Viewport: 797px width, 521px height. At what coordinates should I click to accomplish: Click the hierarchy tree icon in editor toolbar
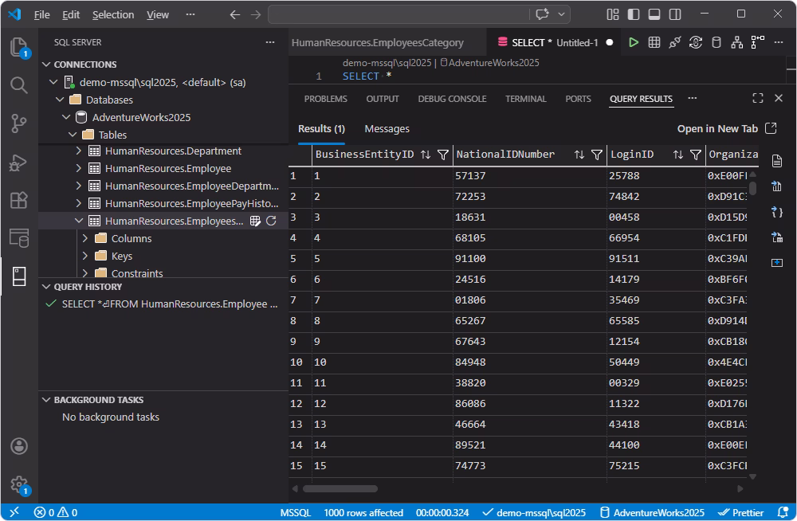point(737,42)
